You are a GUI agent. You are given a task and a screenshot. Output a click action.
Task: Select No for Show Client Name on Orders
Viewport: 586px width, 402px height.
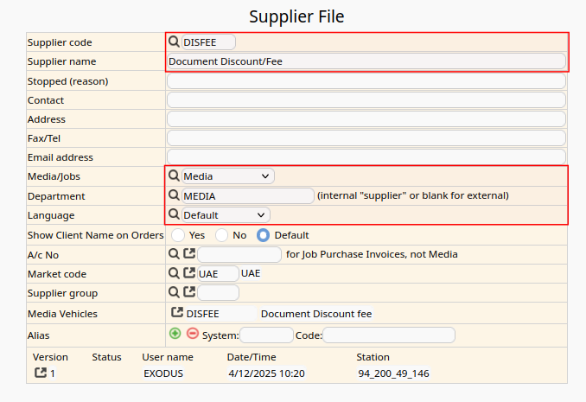click(x=222, y=235)
